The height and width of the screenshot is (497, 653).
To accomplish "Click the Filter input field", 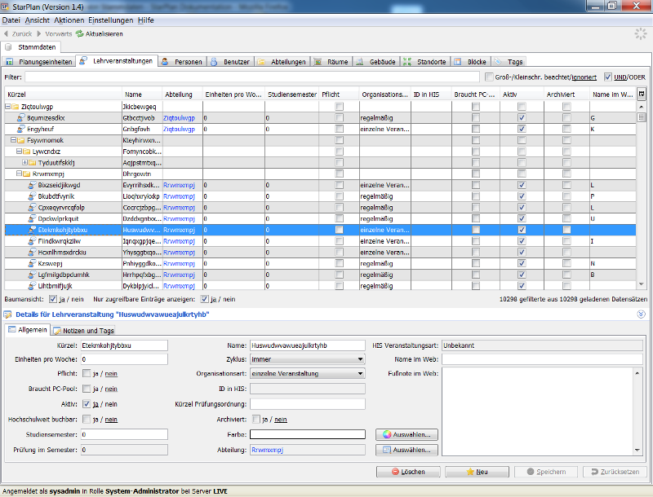I will click(x=252, y=77).
